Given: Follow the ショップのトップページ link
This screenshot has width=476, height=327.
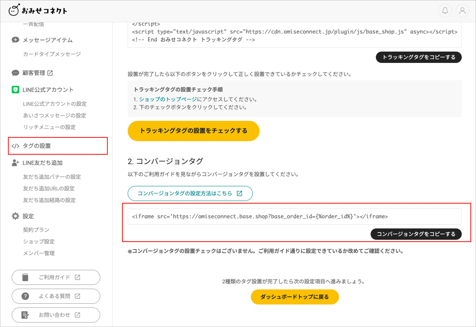Looking at the screenshot, I should click(x=168, y=99).
